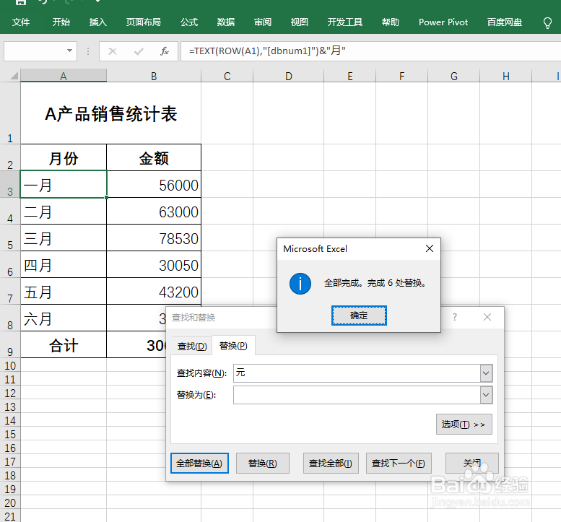Image resolution: width=561 pixels, height=522 pixels.
Task: Select the cell containing 三月
Action: [x=64, y=238]
